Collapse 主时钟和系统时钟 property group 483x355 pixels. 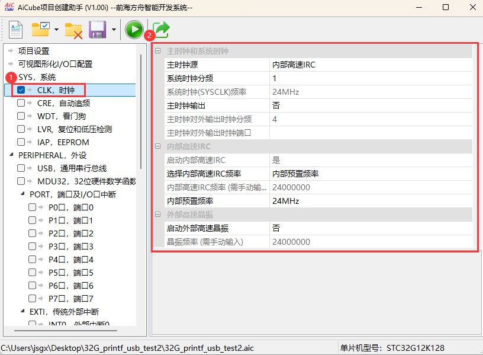(157, 51)
